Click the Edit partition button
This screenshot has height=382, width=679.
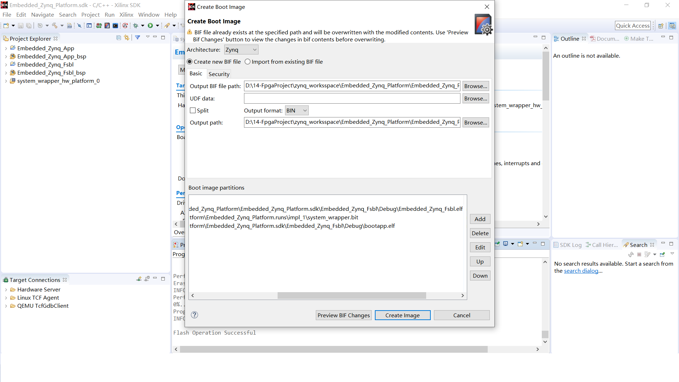[x=480, y=247]
